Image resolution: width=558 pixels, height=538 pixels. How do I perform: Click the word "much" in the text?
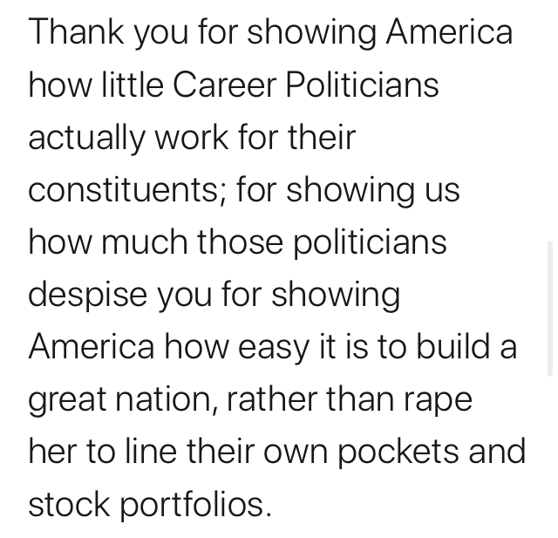tap(145, 242)
